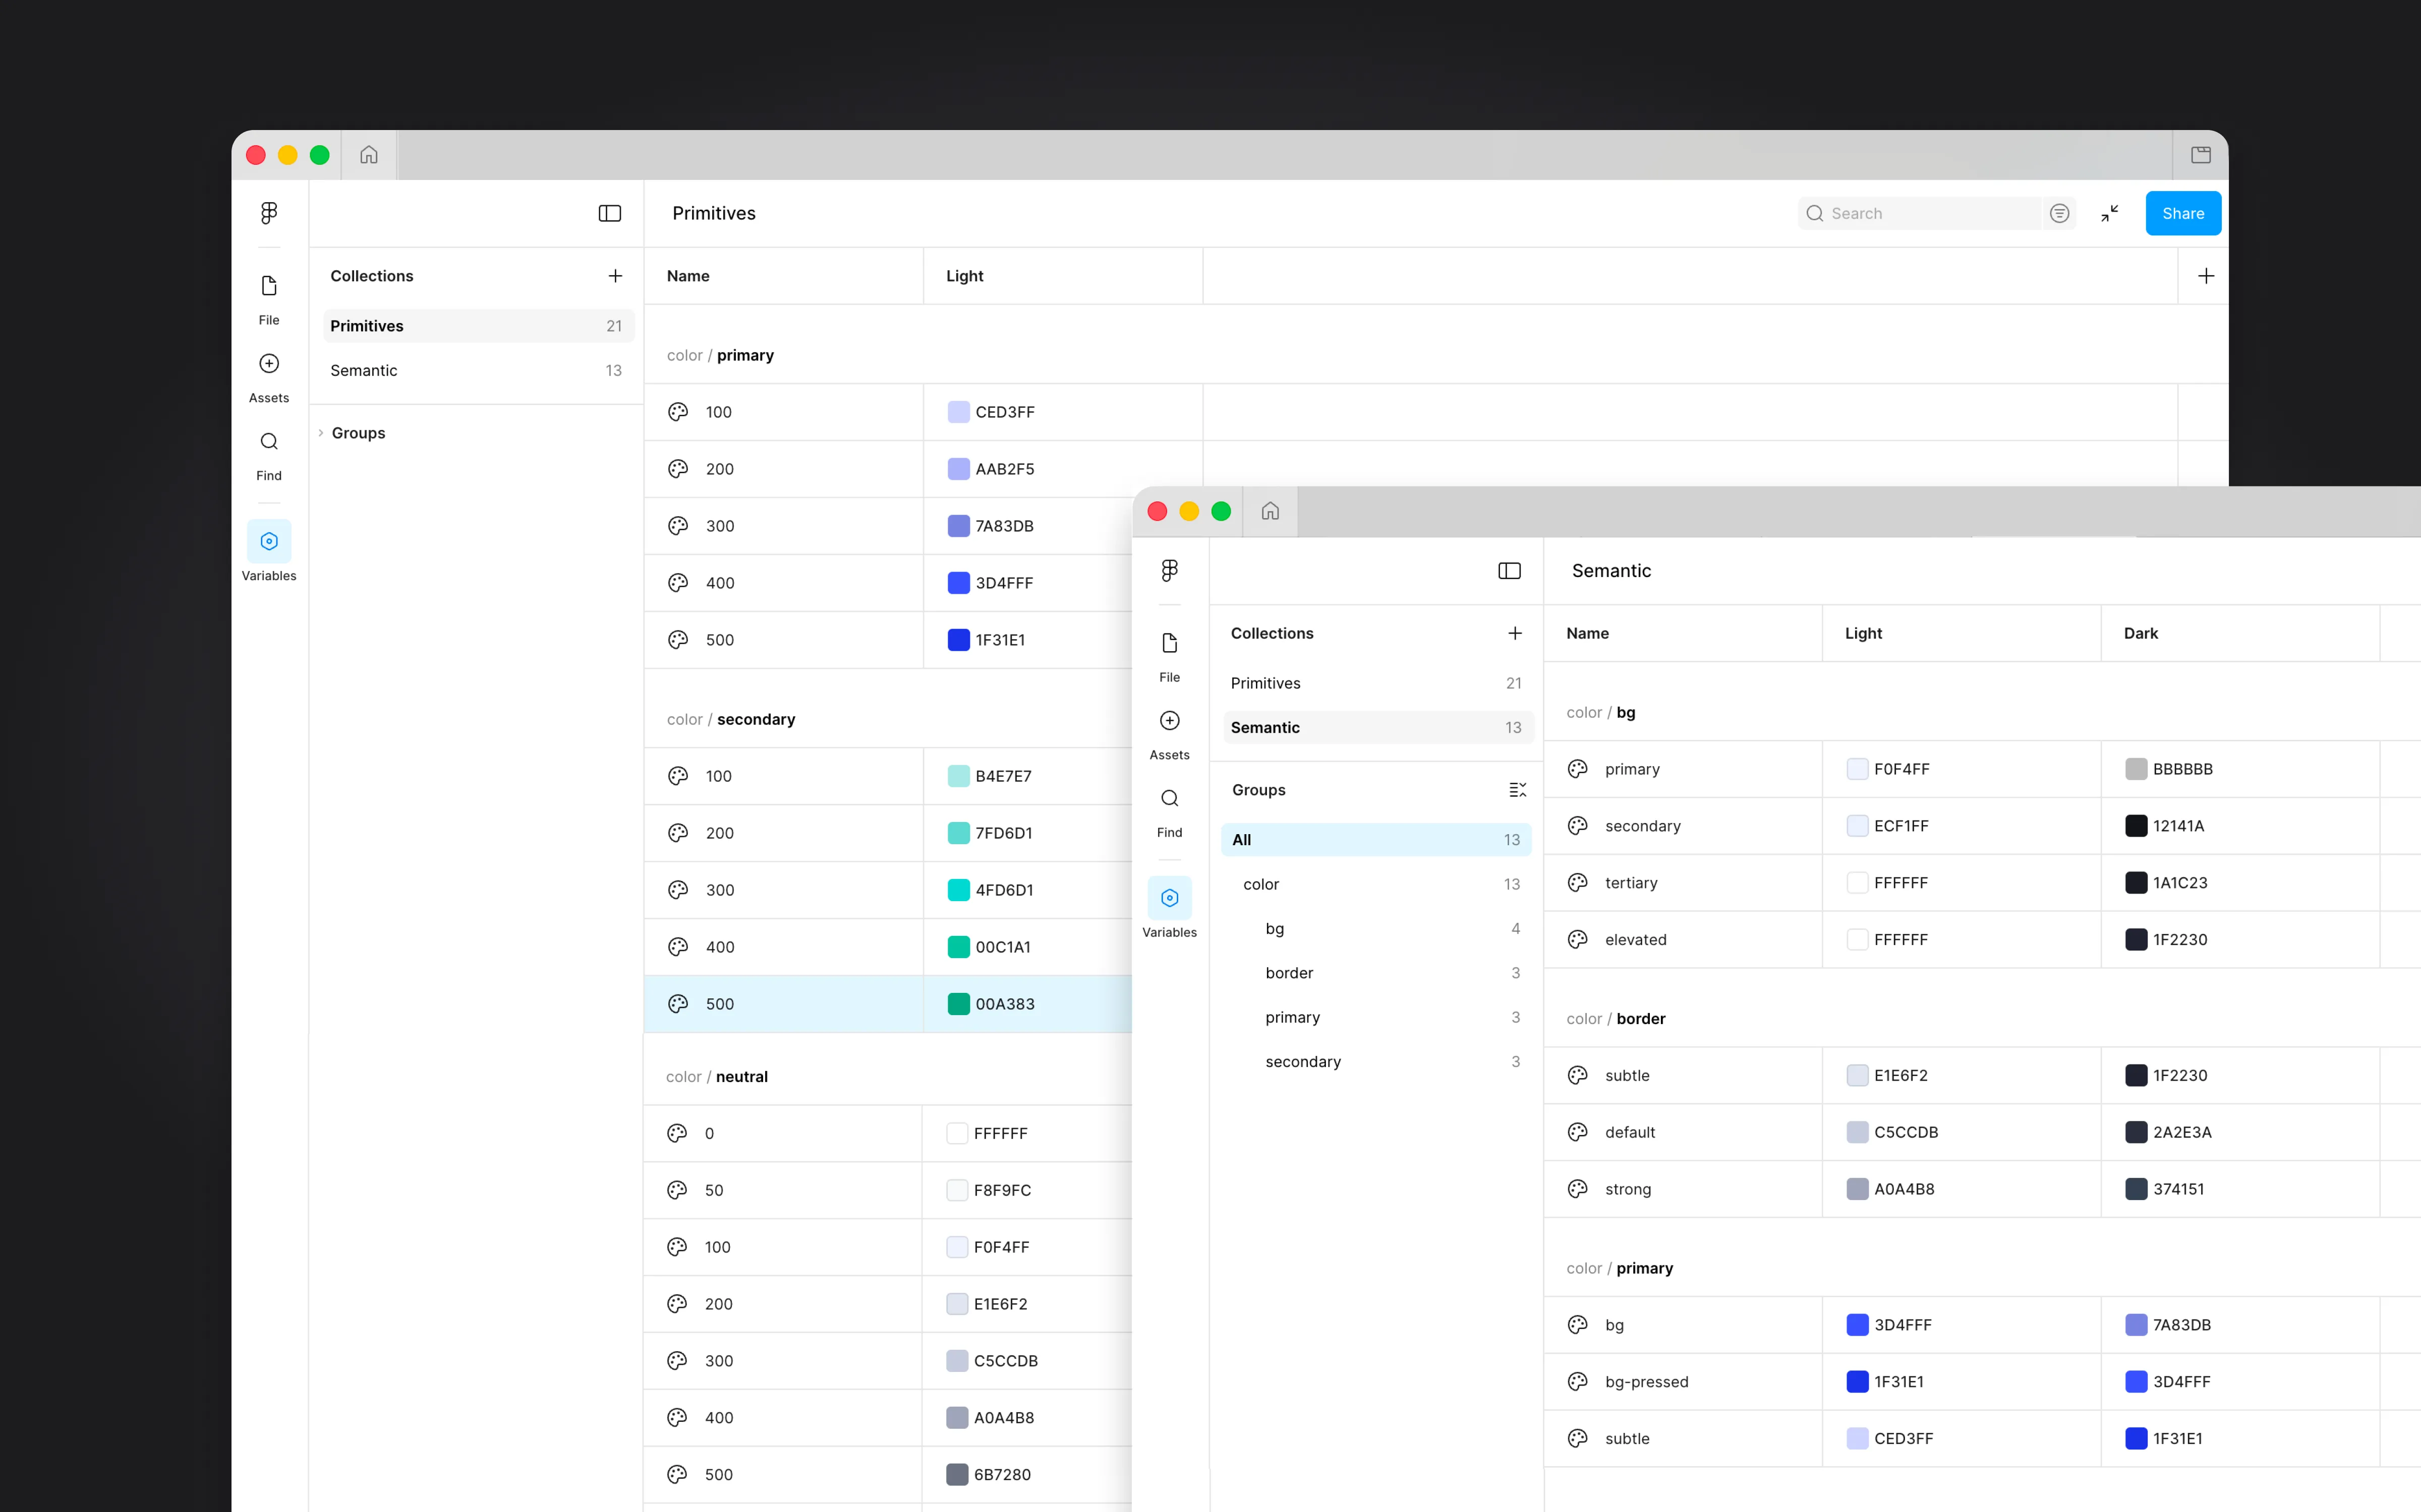Select Primitives collection in front window
The height and width of the screenshot is (1512, 2421).
1265,683
